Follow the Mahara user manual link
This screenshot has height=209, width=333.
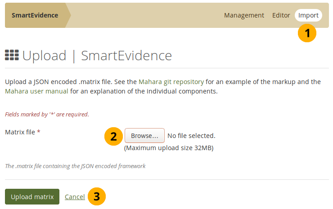[x=36, y=91]
